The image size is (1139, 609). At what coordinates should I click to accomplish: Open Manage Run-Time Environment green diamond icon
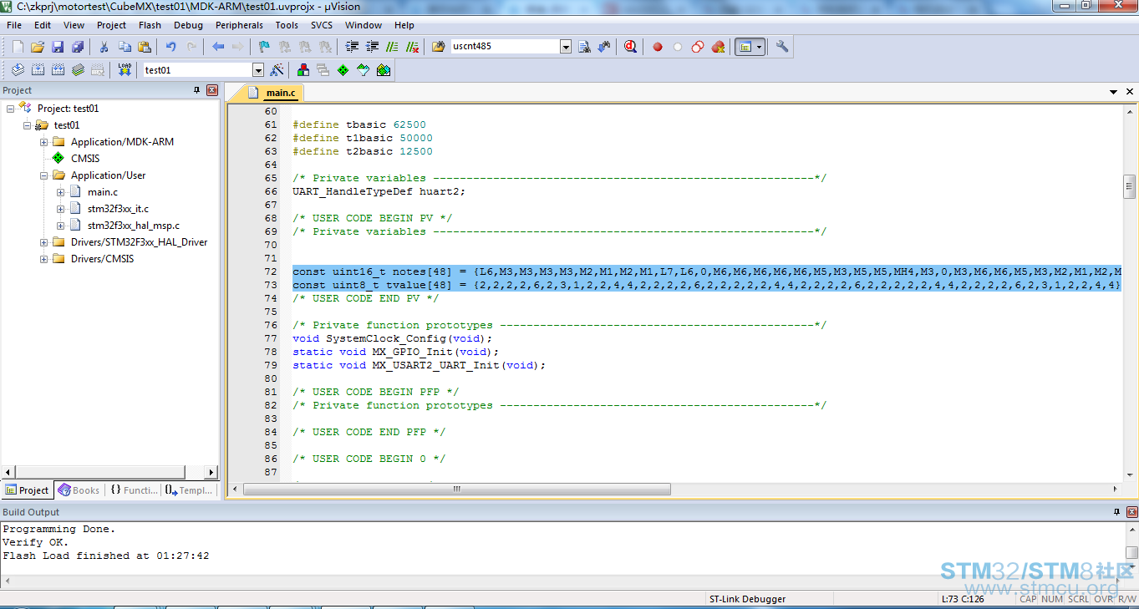(x=343, y=70)
